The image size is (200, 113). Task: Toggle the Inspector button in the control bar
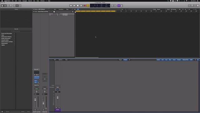tap(5, 6)
